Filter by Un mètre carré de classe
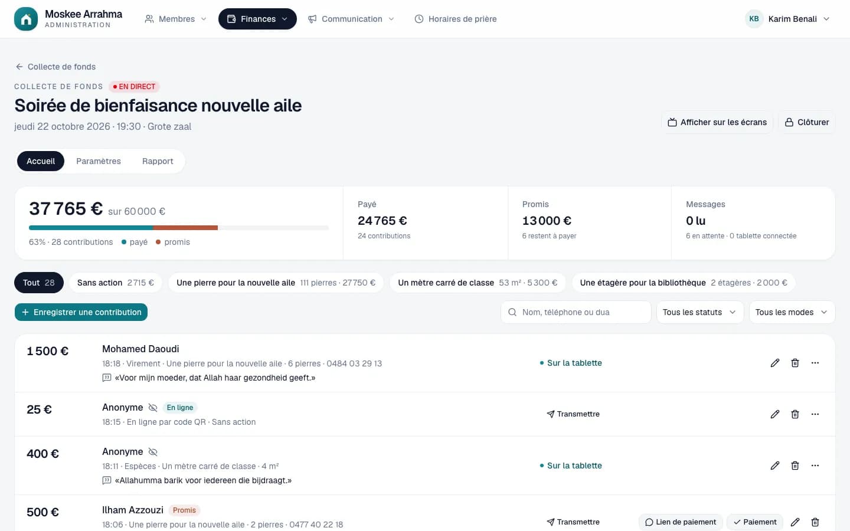 coord(478,283)
